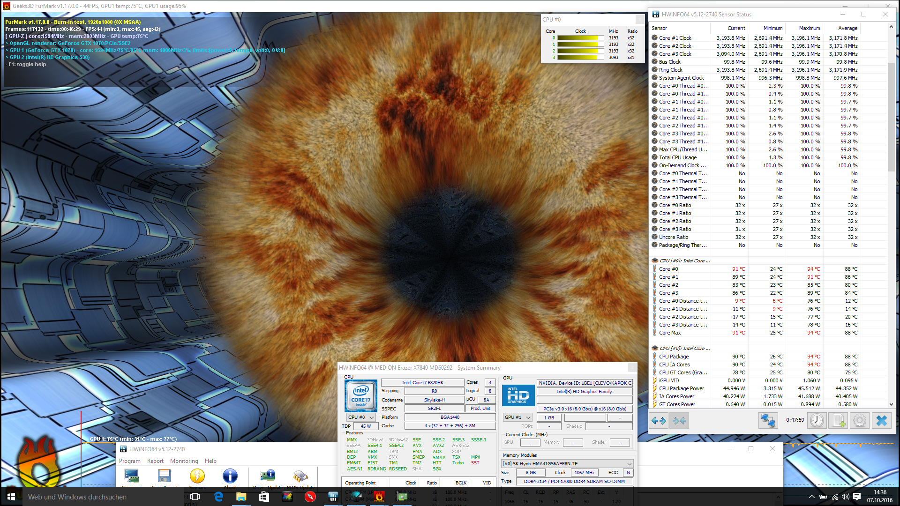900x506 pixels.
Task: Open the GPU #1 selector dropdown
Action: 517,417
